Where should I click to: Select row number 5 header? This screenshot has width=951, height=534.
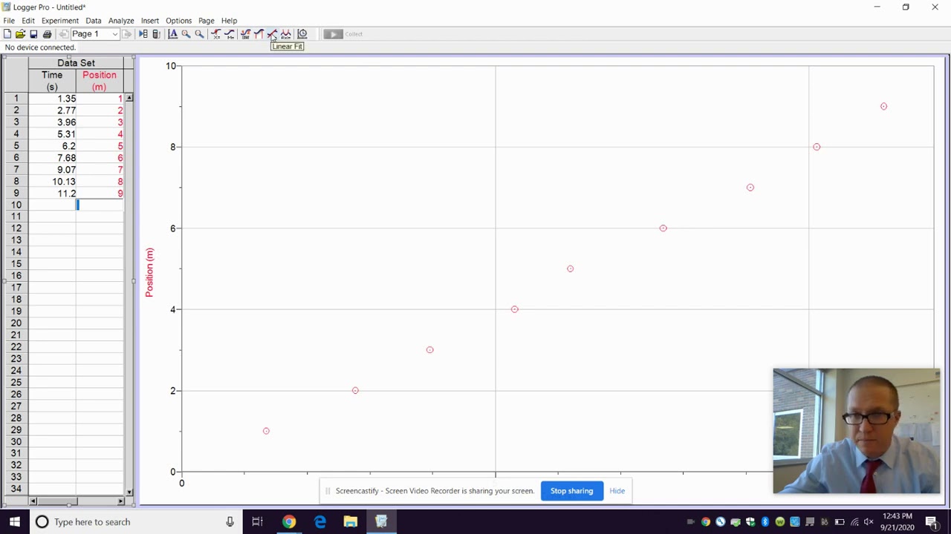click(16, 146)
